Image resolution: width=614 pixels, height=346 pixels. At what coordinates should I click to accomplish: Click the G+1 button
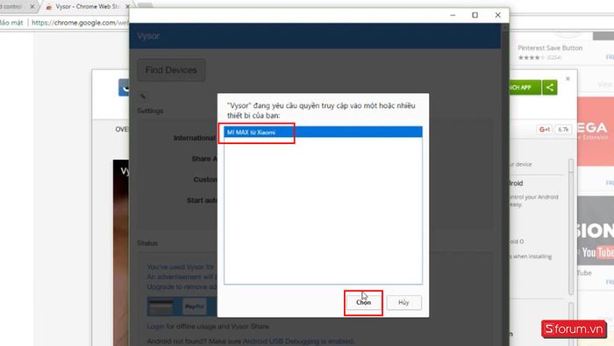[545, 129]
